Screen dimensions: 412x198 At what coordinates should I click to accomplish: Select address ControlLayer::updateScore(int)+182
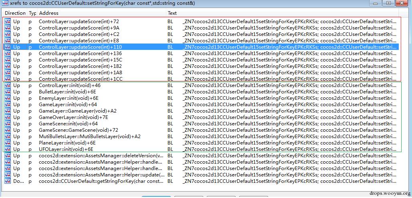coord(80,66)
